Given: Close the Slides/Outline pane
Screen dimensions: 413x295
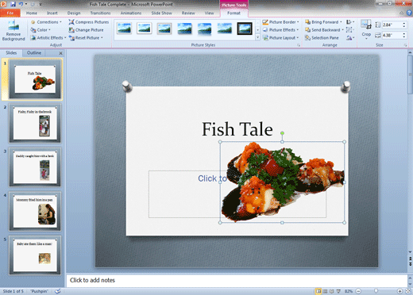Looking at the screenshot, I should [60, 53].
